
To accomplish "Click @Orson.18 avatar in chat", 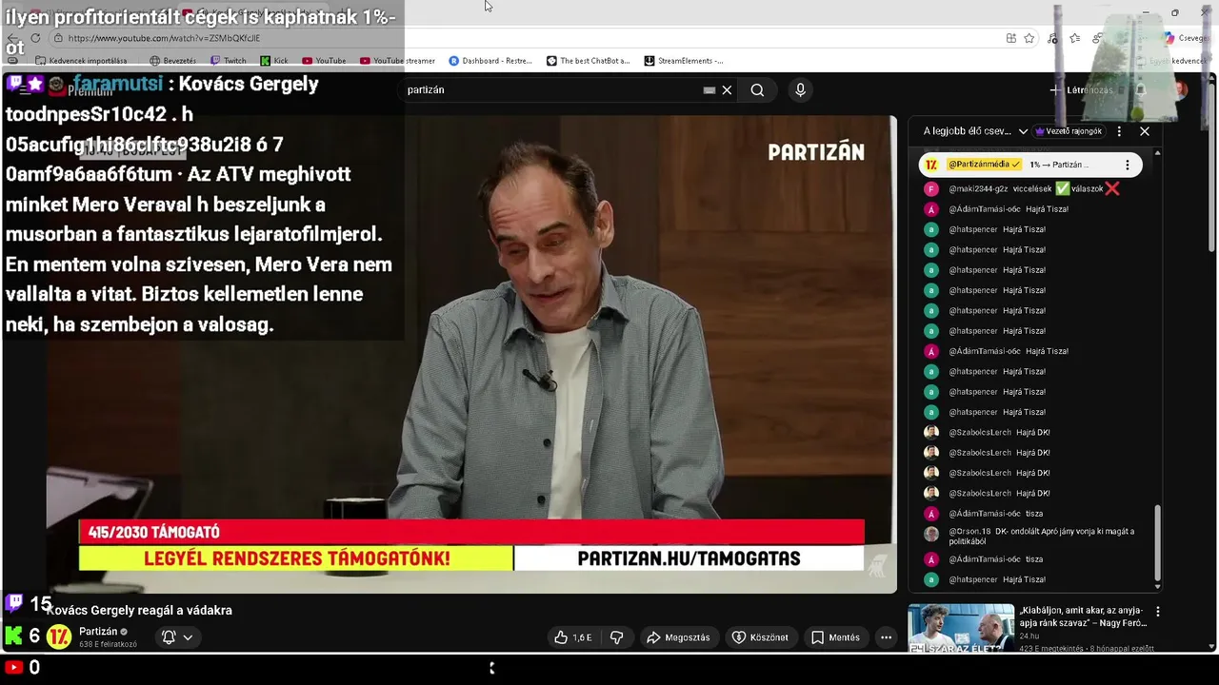I will (931, 534).
